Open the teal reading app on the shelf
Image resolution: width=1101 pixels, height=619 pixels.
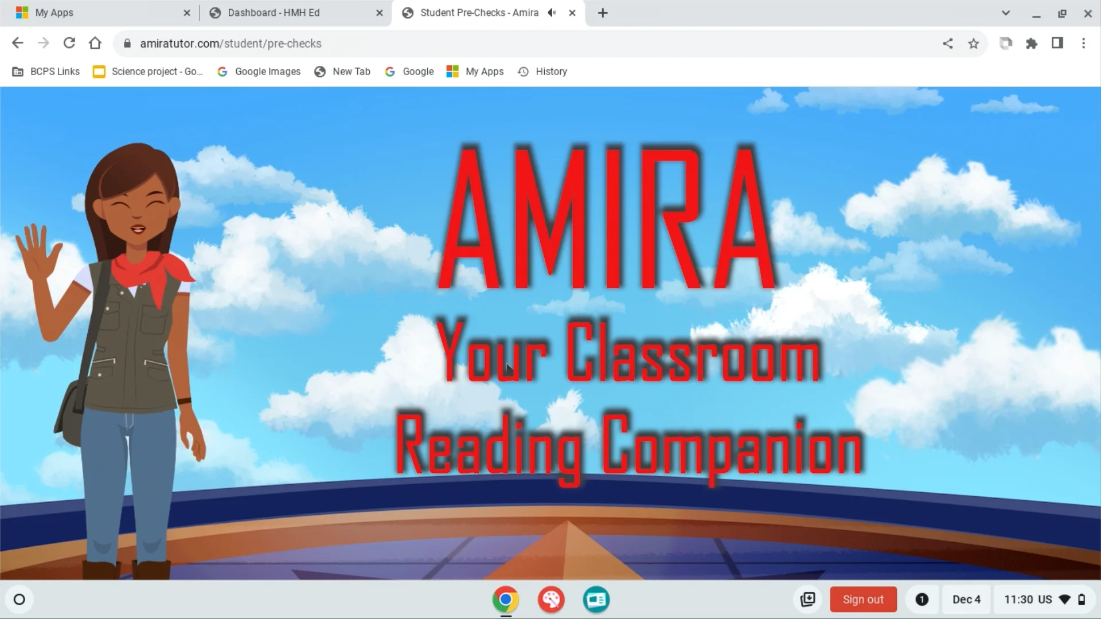[x=596, y=600]
